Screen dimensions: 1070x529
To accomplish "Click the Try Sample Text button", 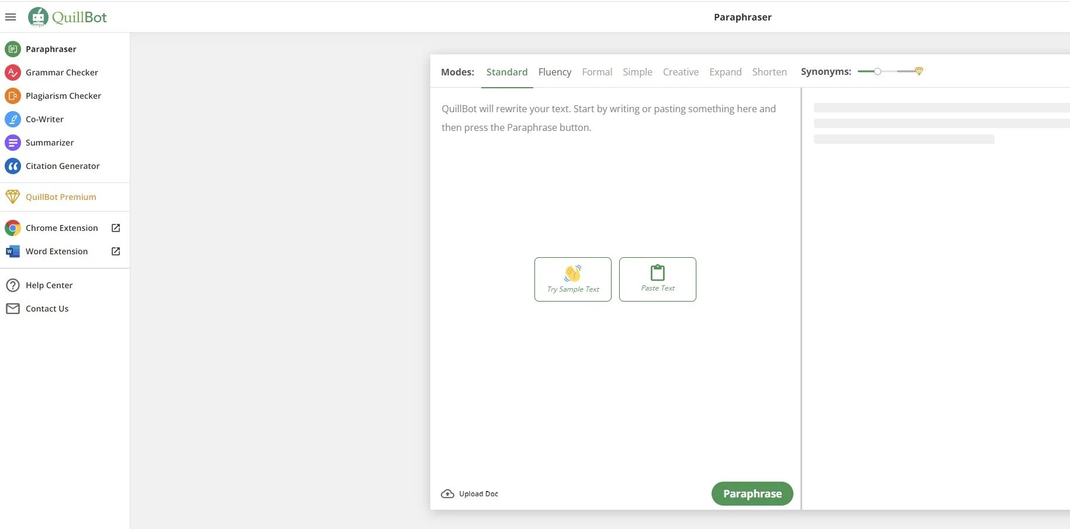I will click(572, 279).
